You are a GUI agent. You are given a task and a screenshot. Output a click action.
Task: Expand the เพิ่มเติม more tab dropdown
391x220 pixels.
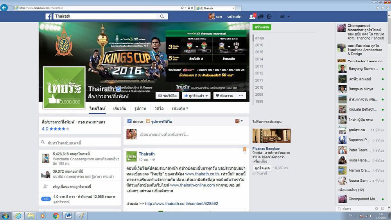click(180, 108)
